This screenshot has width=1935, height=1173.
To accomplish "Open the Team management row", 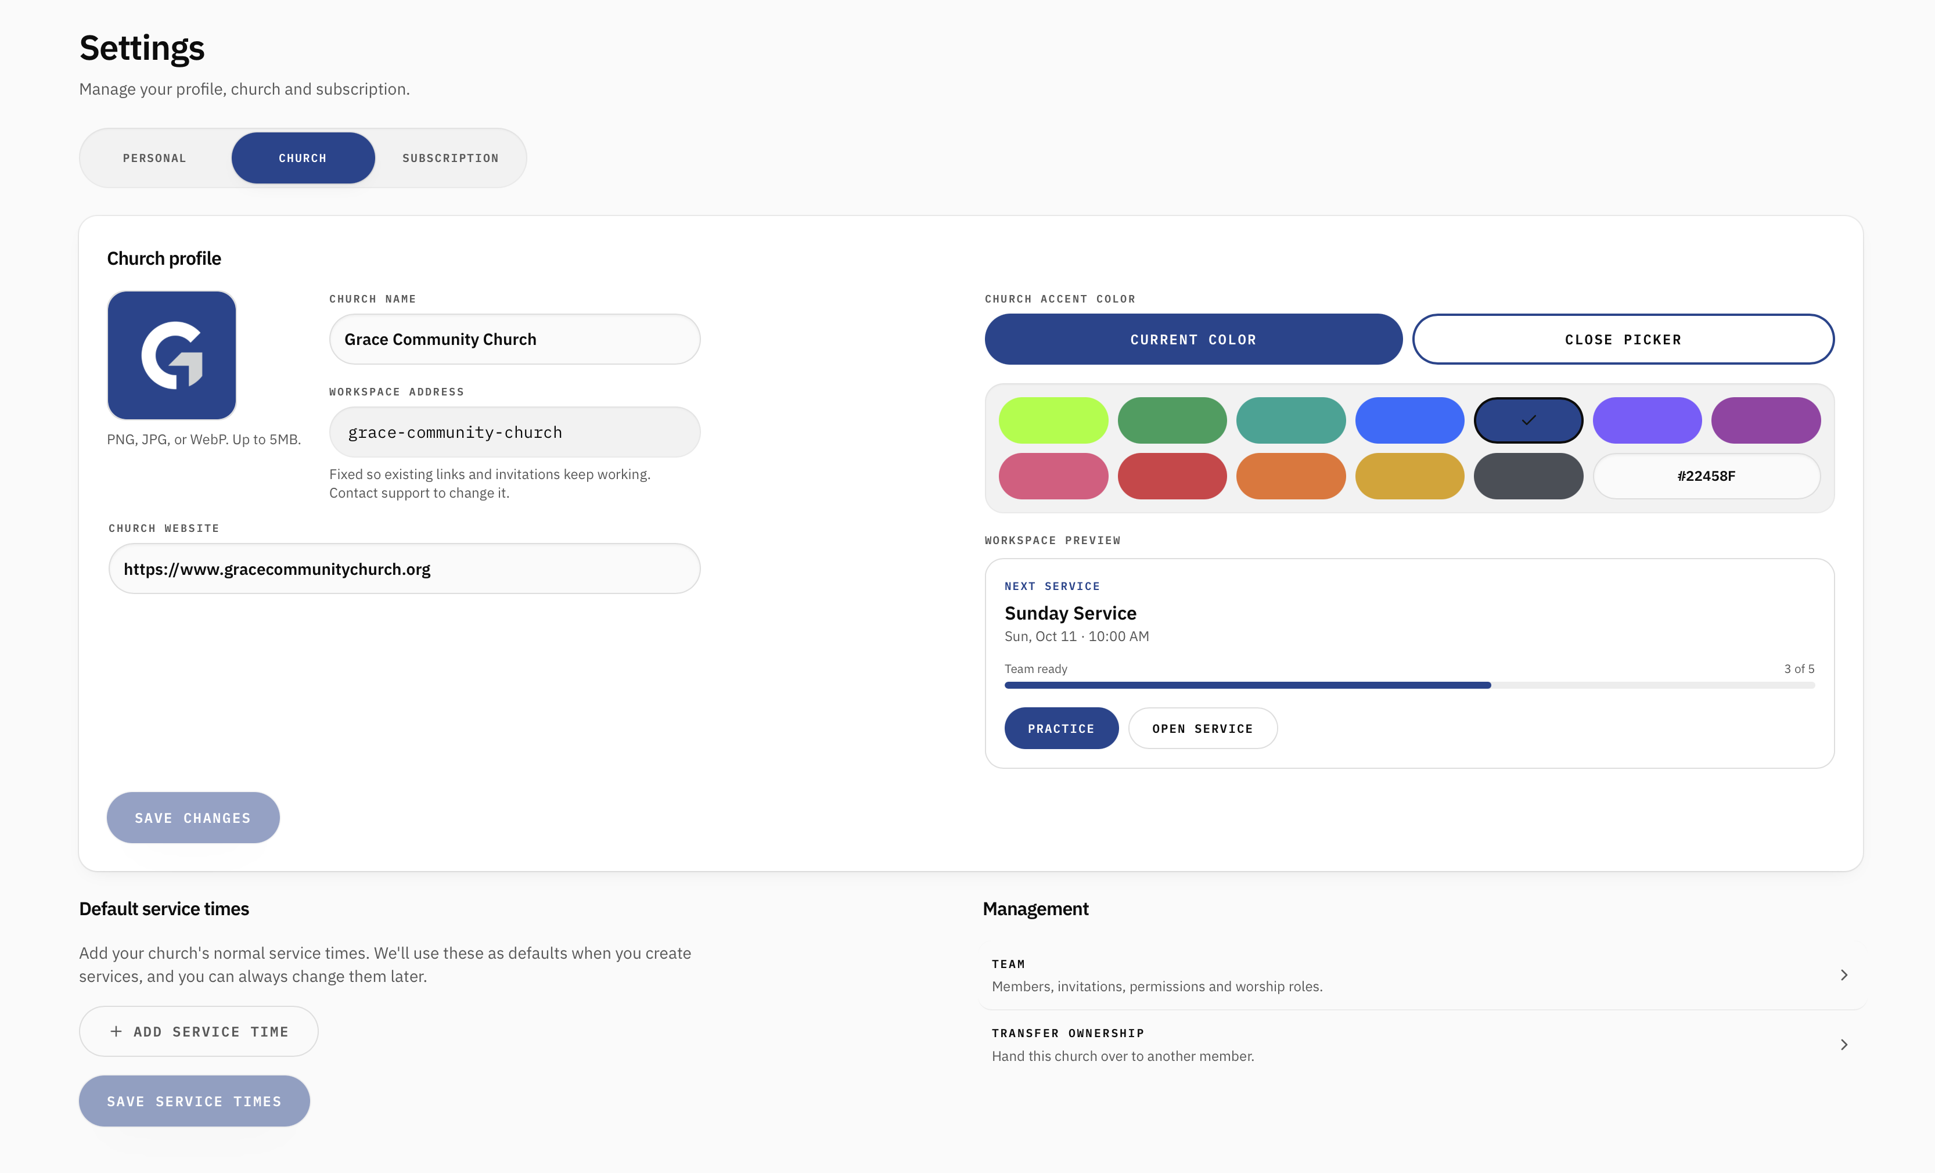I will click(x=1422, y=974).
